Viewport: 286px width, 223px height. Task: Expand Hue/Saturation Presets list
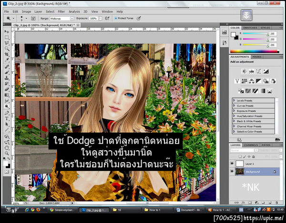tap(234, 116)
